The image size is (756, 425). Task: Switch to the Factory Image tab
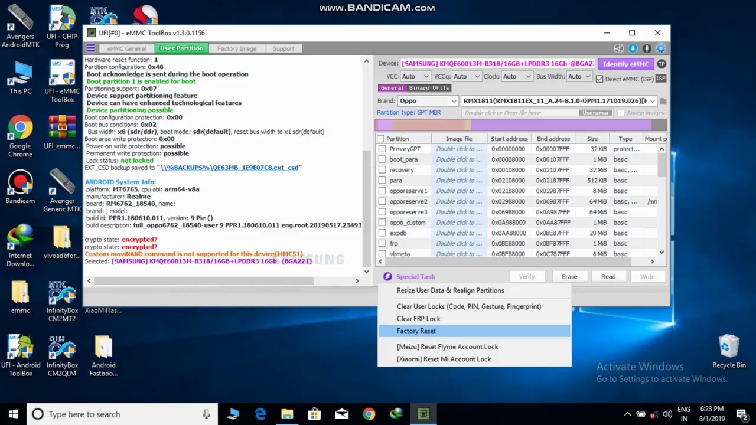(236, 48)
